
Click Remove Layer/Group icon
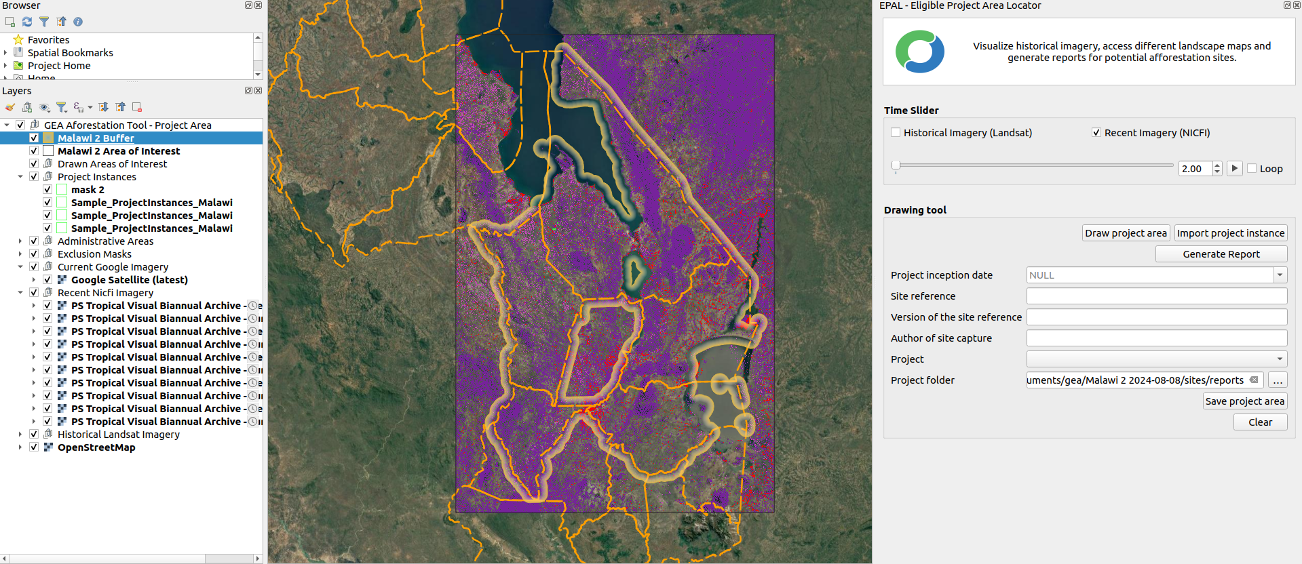point(137,107)
